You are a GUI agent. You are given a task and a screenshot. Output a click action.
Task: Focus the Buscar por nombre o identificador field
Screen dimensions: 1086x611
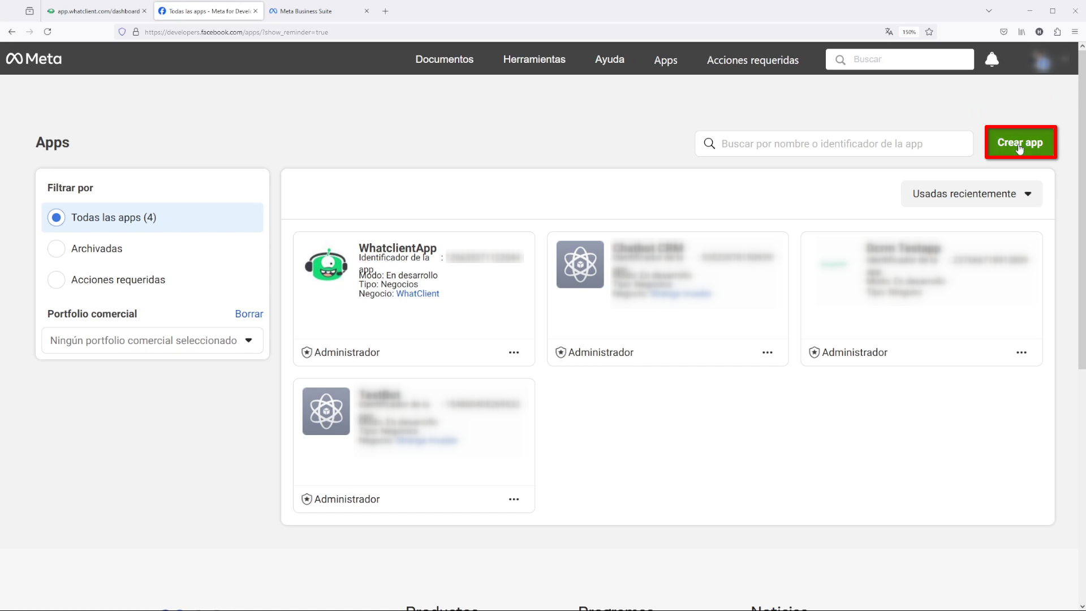pos(834,144)
